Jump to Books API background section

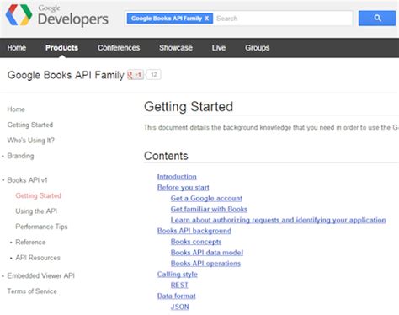point(194,231)
